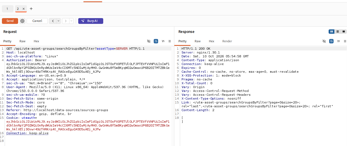This screenshot has height=146, width=347.
Task: Close Repeater tab 2
Action: [x=24, y=9]
